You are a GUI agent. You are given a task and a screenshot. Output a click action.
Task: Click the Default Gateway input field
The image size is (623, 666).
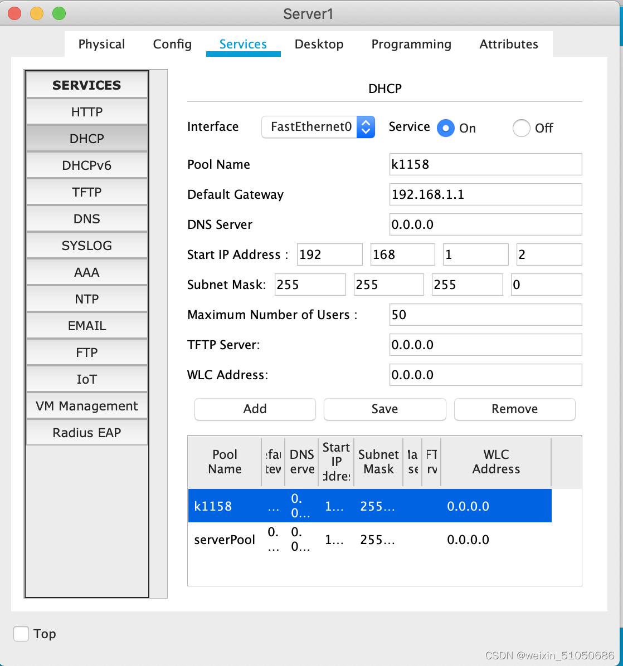[485, 194]
